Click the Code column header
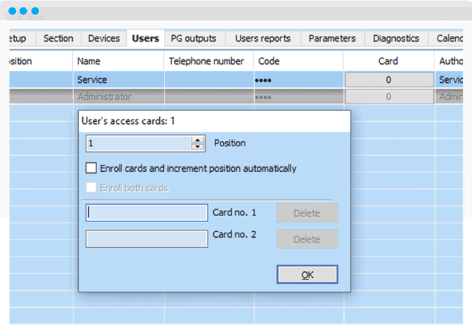Viewport: 472px width, 334px height. pyautogui.click(x=298, y=61)
